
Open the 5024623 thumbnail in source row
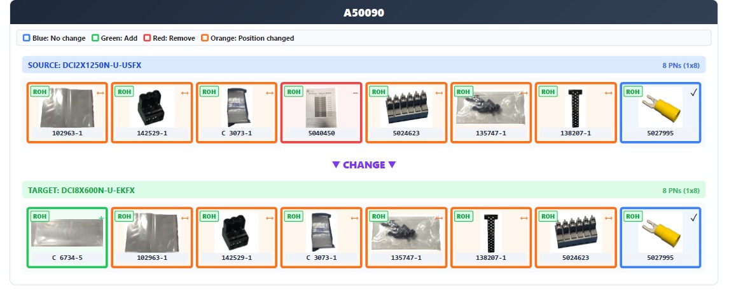coord(406,107)
